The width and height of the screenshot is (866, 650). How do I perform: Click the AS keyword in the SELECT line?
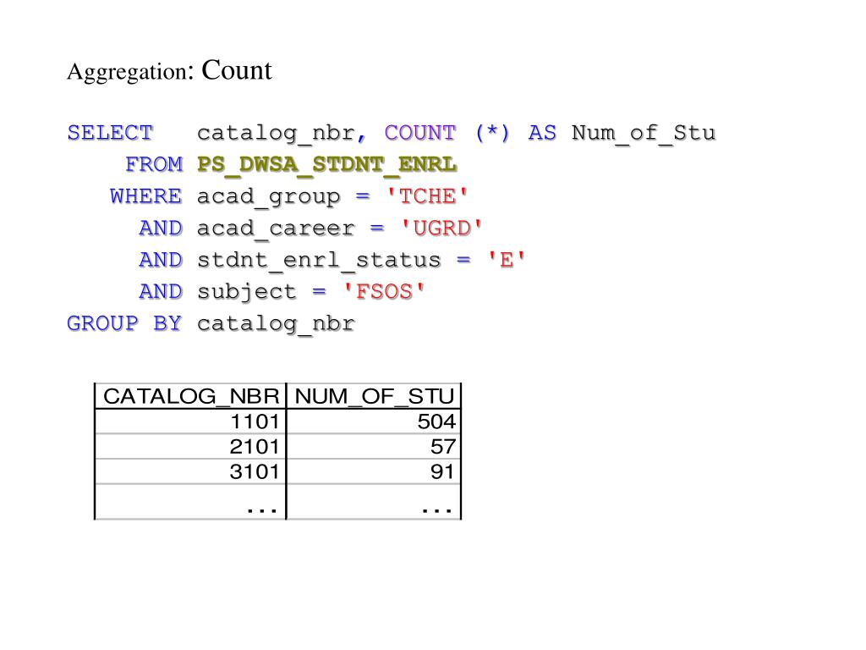[x=542, y=133]
